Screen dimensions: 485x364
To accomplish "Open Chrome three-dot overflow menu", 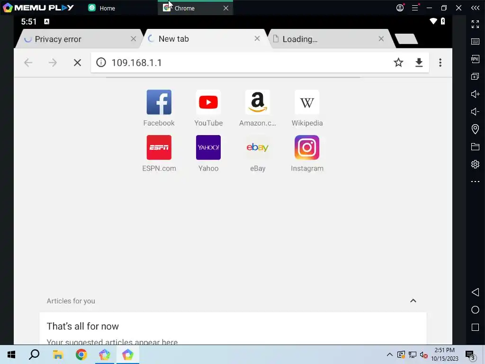I will tap(440, 63).
